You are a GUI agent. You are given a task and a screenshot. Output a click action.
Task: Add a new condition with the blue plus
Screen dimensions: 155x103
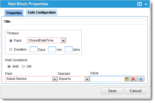[141, 79]
